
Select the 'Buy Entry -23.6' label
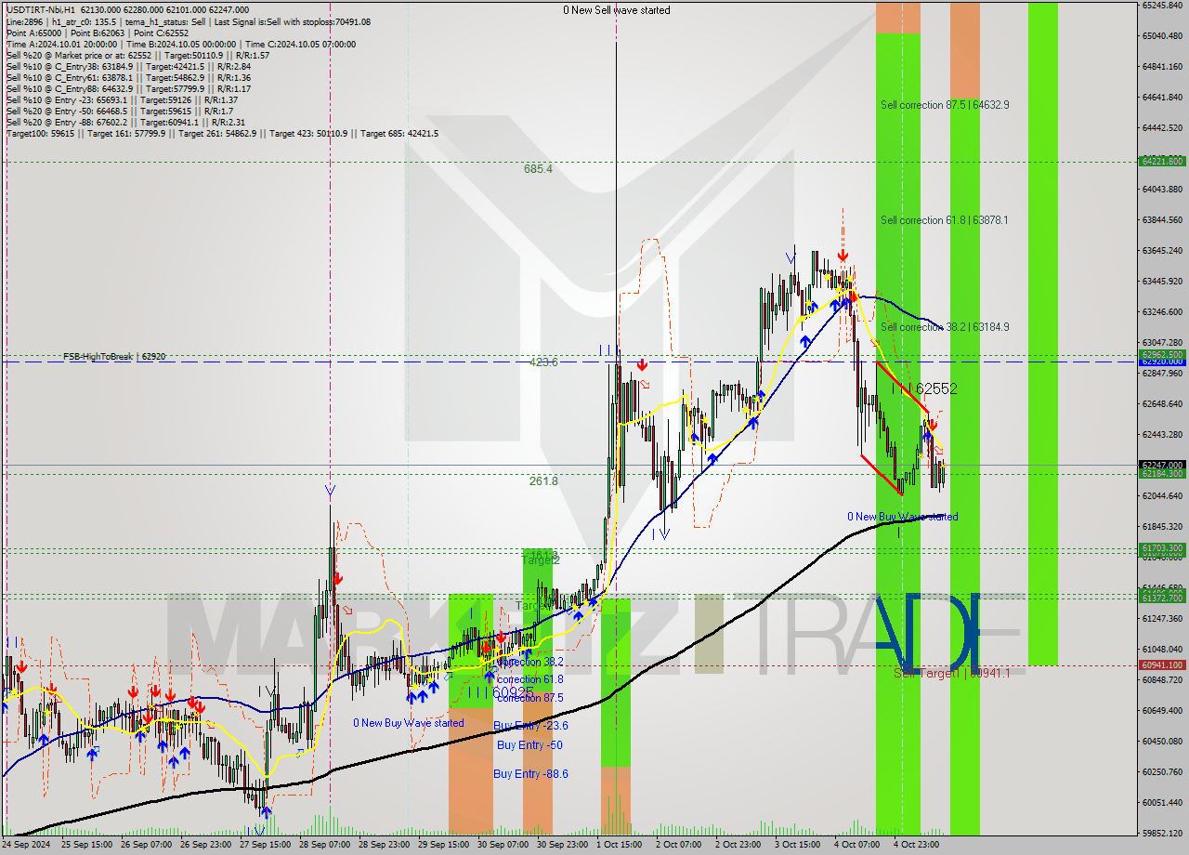point(530,726)
